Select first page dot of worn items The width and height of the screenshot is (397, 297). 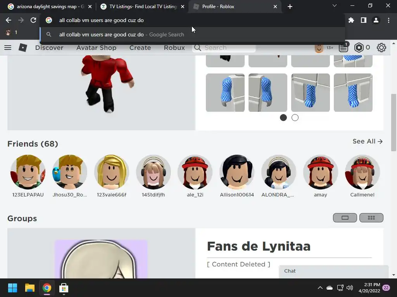point(283,118)
